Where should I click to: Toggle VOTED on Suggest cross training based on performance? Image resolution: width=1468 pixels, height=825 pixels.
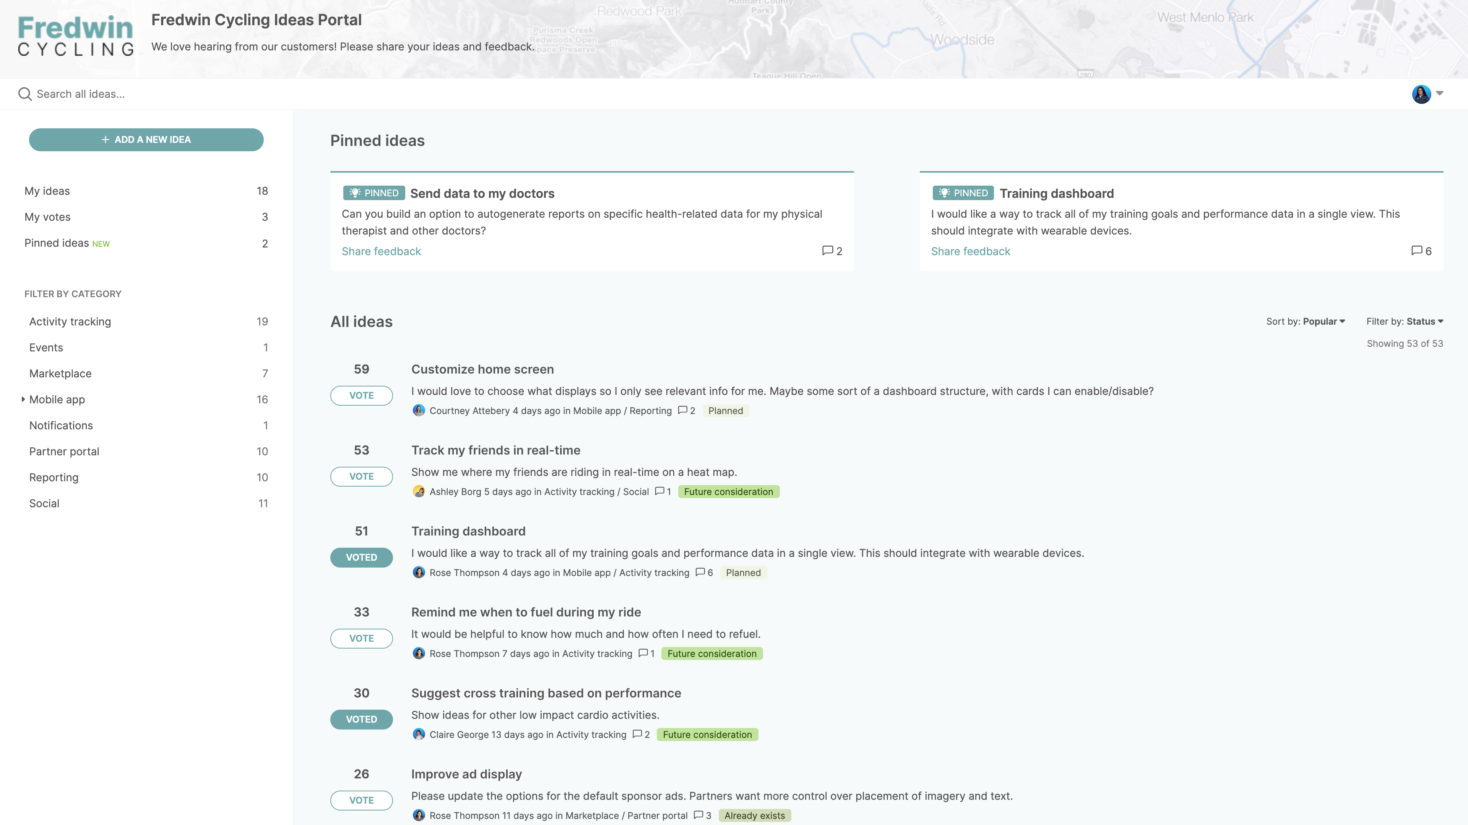361,719
